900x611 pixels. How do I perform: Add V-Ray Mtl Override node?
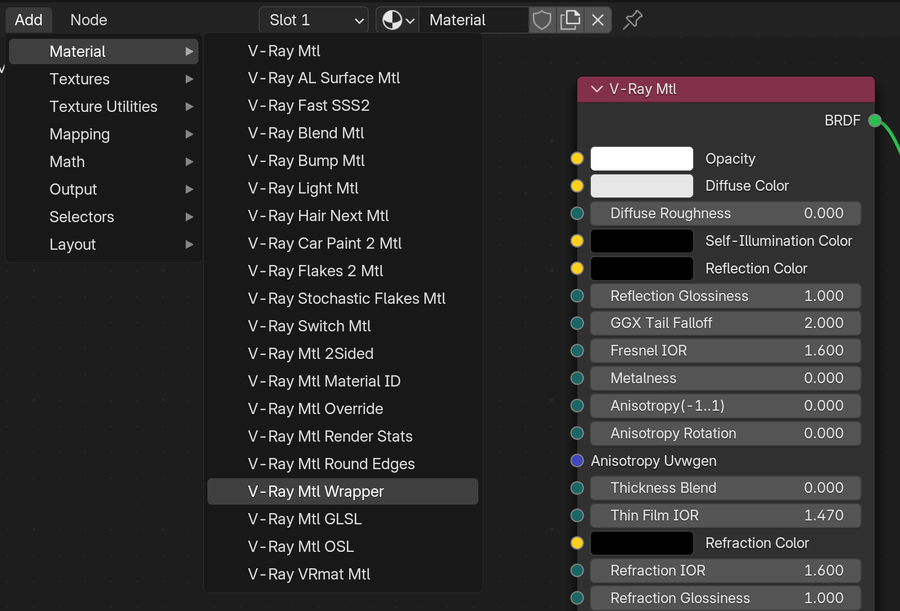point(343,409)
